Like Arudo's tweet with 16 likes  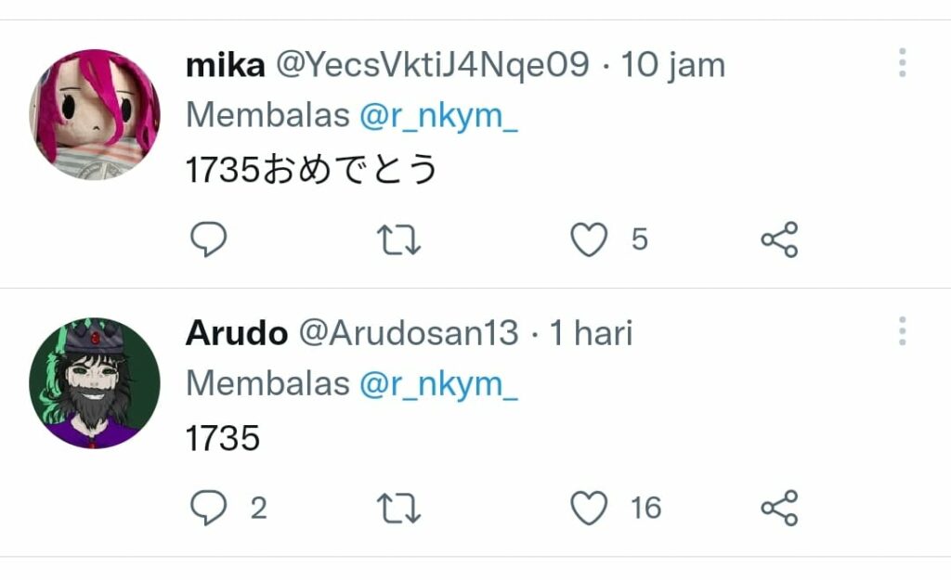(x=588, y=508)
